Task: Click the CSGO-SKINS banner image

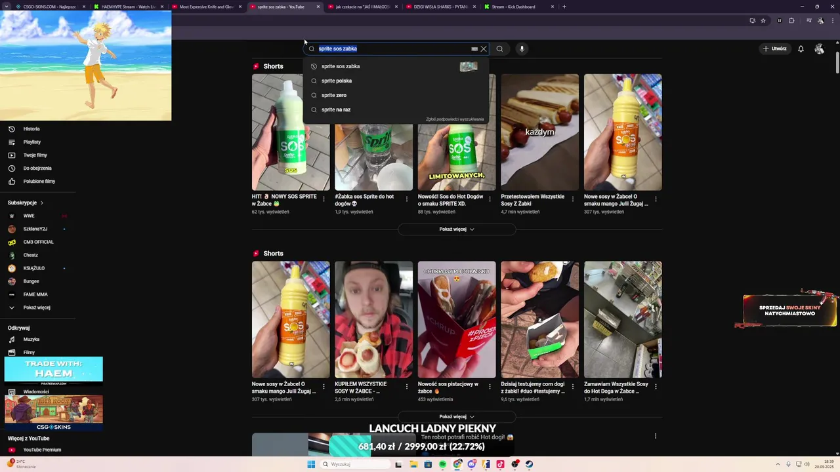Action: [x=54, y=412]
